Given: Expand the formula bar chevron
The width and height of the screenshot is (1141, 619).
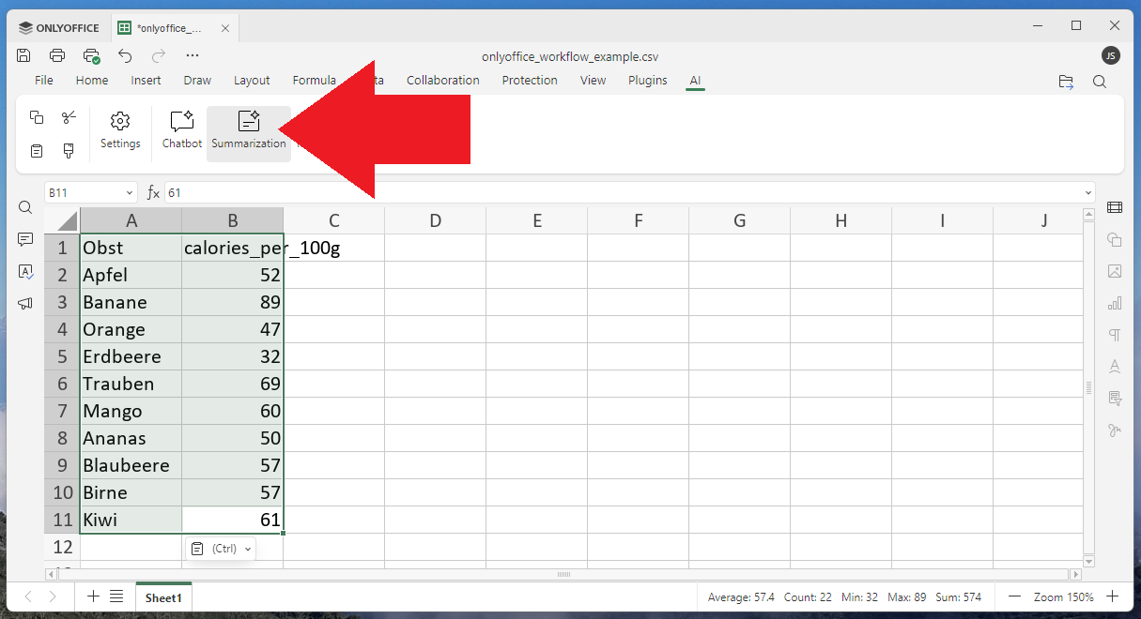Looking at the screenshot, I should 1087,193.
